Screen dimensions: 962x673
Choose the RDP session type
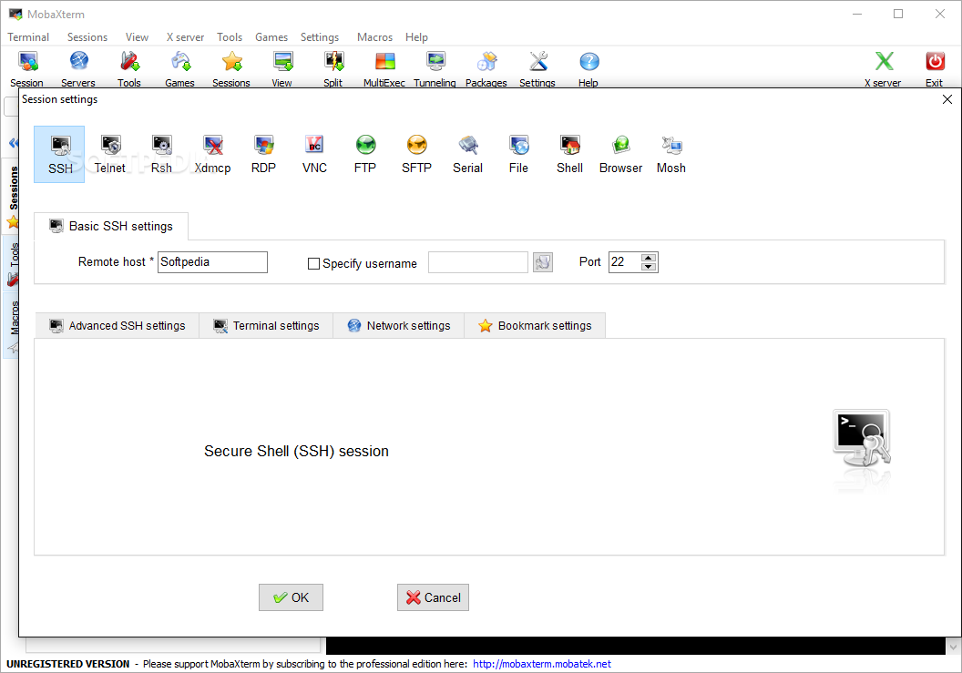(x=263, y=155)
